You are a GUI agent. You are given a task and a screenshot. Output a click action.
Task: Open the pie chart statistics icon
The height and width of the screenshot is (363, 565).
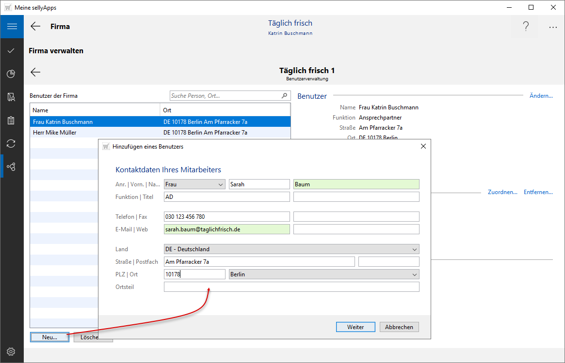pos(12,74)
